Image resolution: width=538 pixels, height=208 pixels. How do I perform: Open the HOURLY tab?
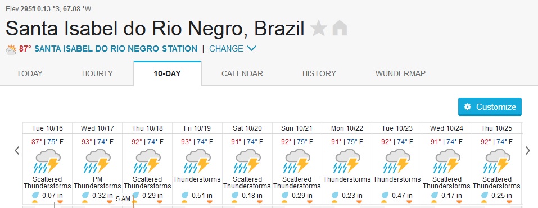[97, 73]
